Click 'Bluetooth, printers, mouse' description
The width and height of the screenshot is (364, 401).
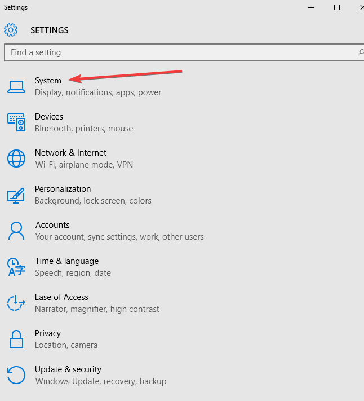(x=84, y=129)
